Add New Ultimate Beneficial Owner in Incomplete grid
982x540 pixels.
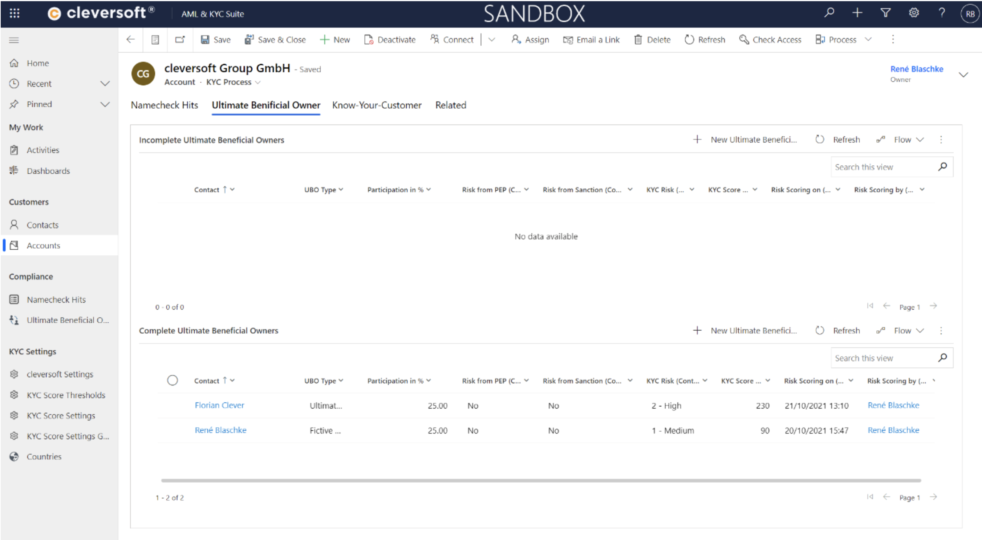click(x=744, y=140)
